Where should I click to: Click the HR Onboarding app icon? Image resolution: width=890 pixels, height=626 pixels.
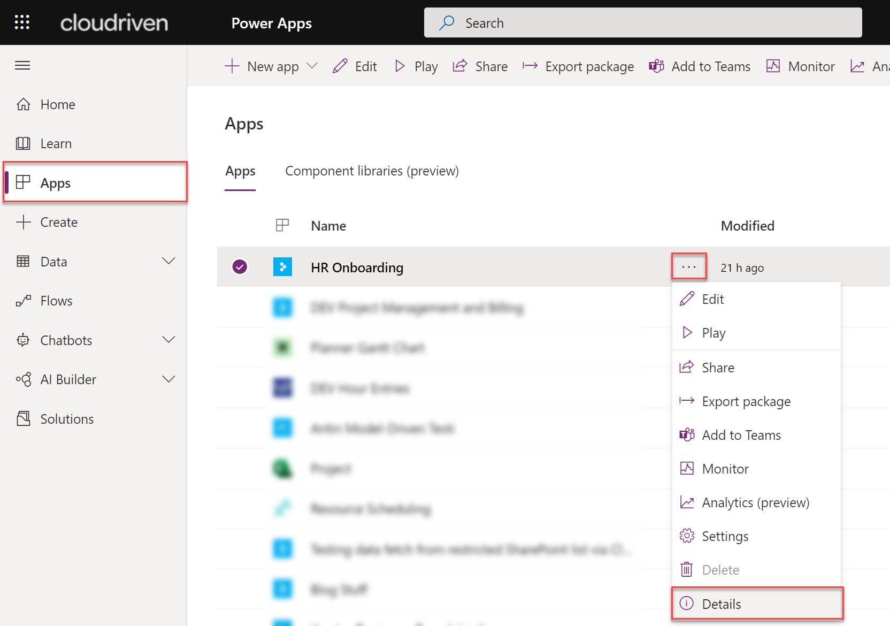point(282,267)
